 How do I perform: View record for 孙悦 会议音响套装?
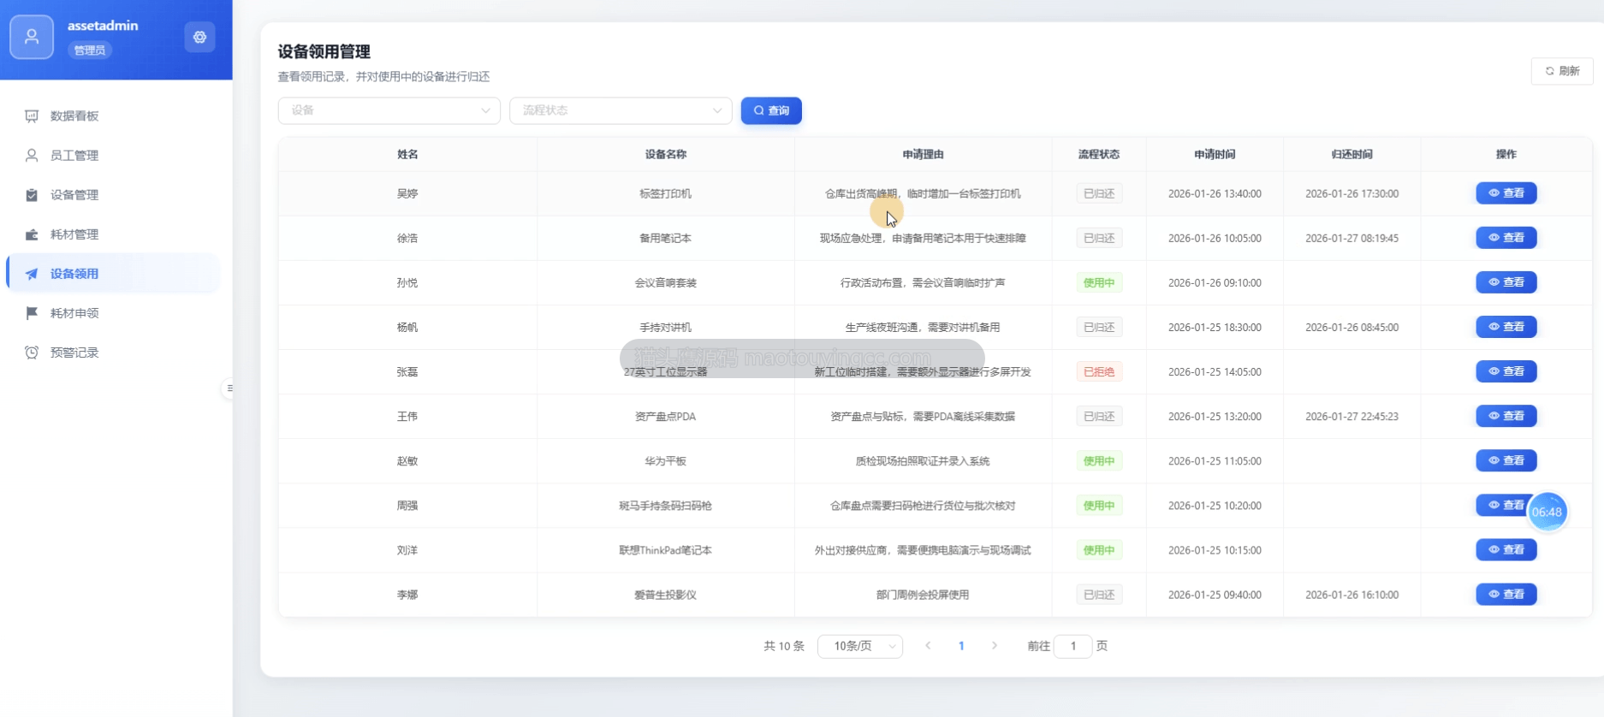click(x=1506, y=282)
